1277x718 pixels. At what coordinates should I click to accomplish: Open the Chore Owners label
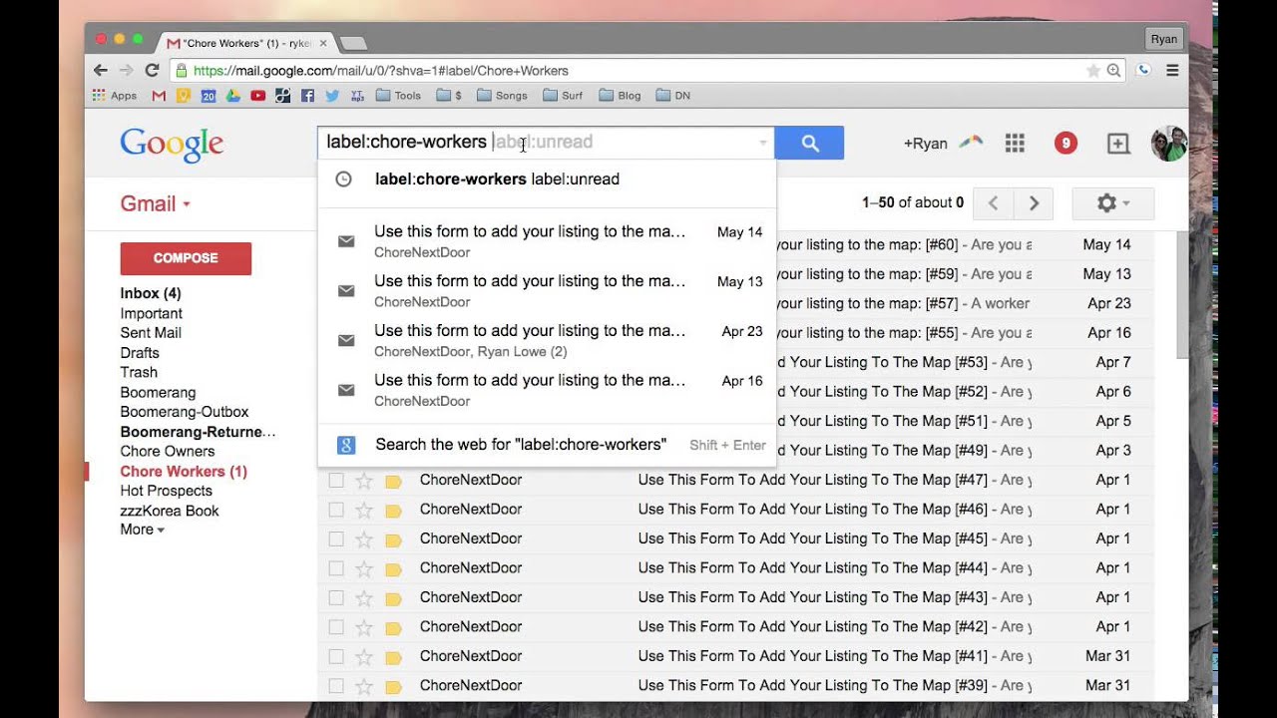(168, 451)
